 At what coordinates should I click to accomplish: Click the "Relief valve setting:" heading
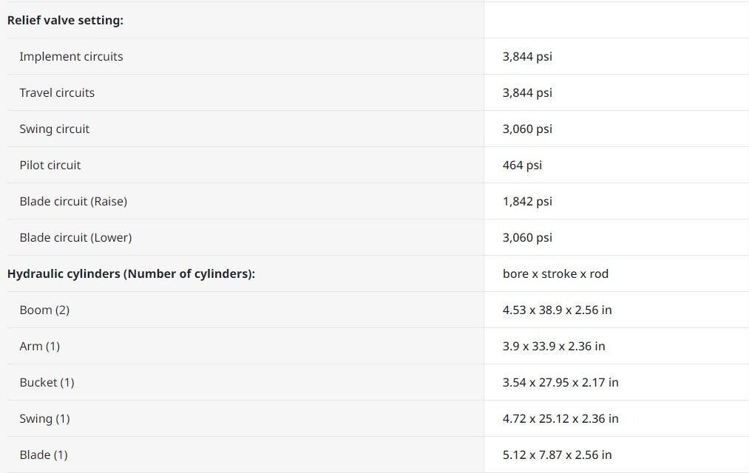click(x=65, y=20)
